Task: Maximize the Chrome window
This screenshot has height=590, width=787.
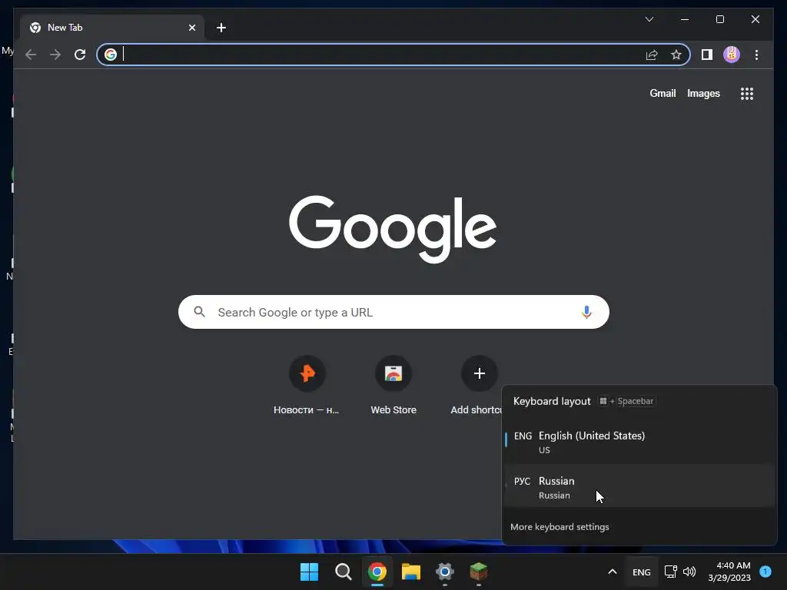Action: tap(719, 19)
